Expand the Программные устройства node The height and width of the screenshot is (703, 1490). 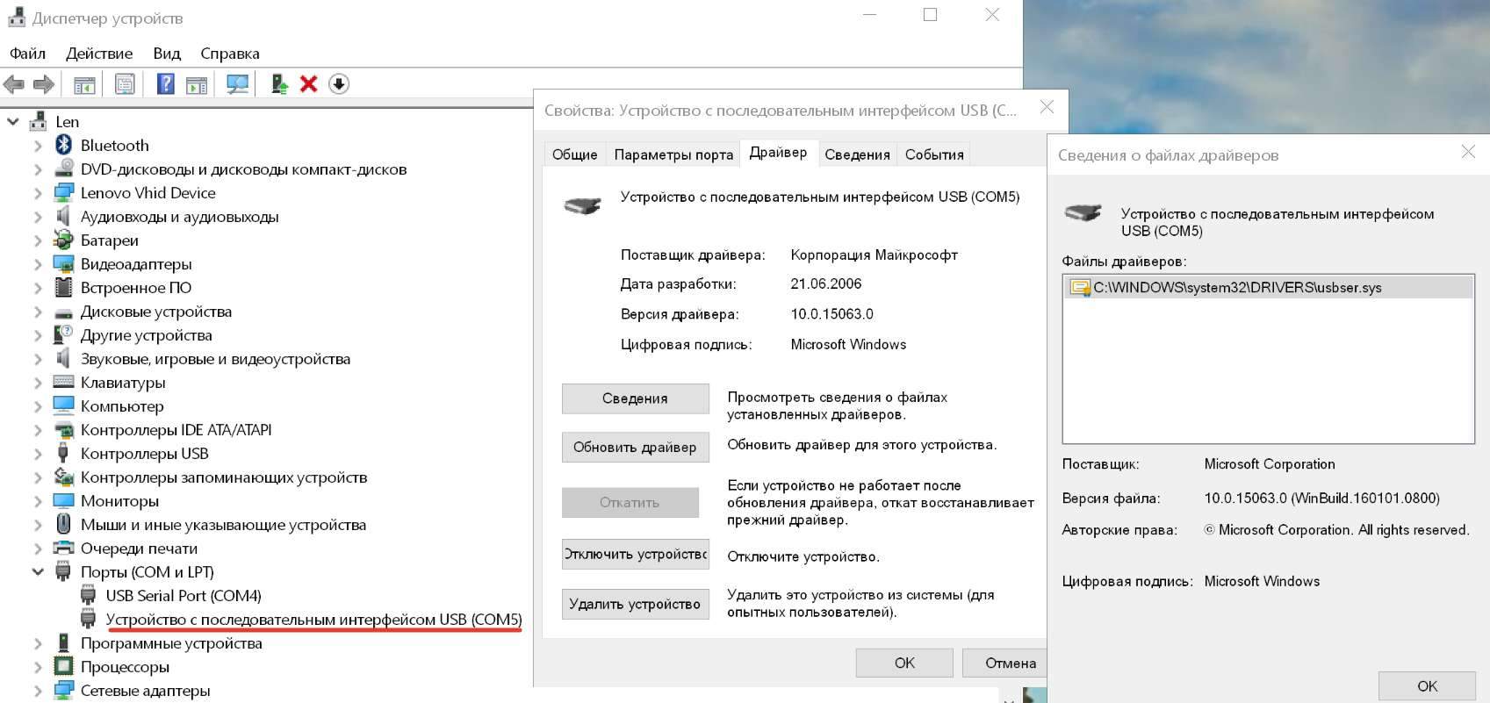point(38,643)
